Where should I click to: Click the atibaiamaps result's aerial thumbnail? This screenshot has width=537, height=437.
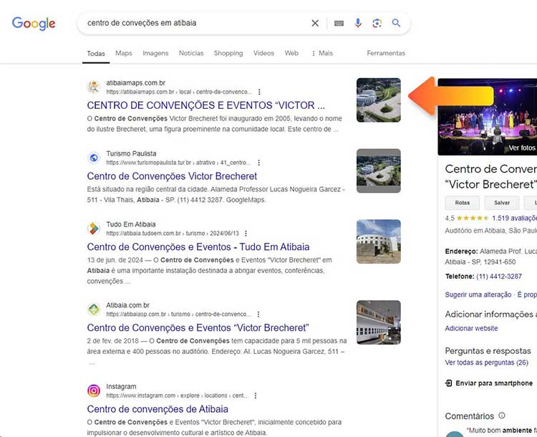coord(379,100)
